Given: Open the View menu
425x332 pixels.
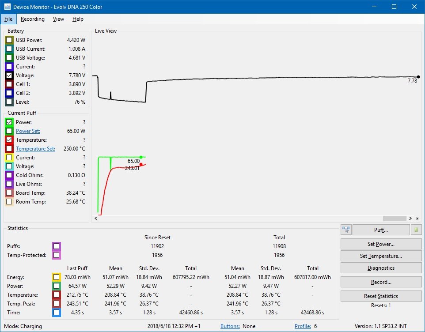Looking at the screenshot, I should click(58, 19).
